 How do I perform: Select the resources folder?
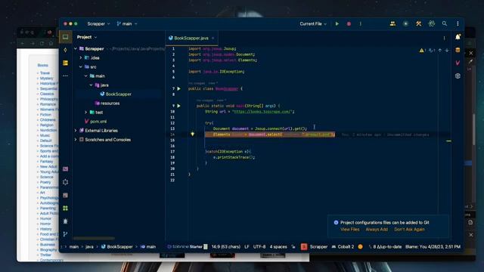[107, 104]
